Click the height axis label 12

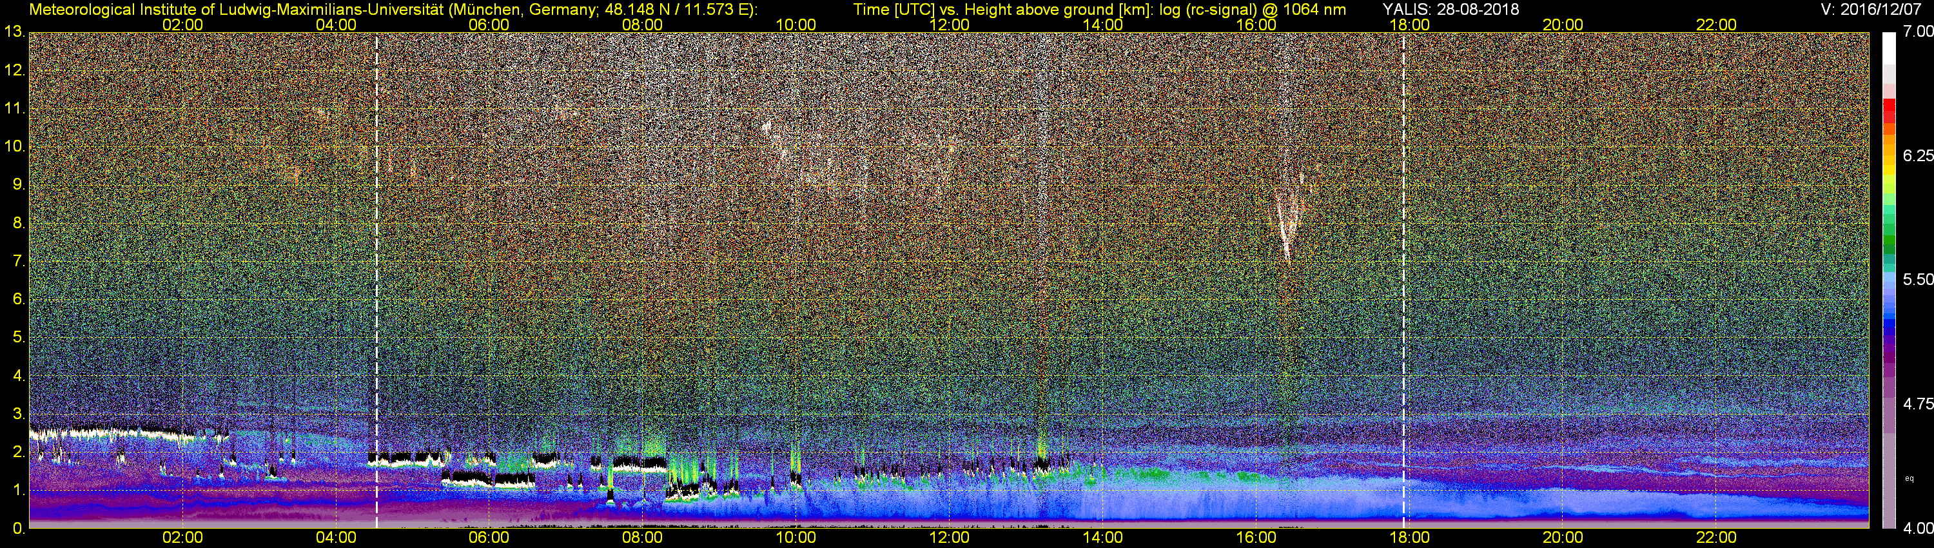coord(14,70)
